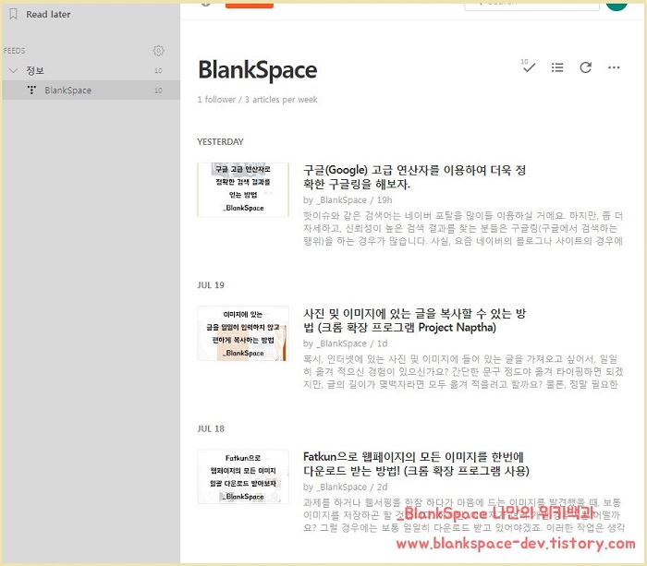The image size is (647, 566).
Task: Click the YESTERDAY date header
Action: 220,142
